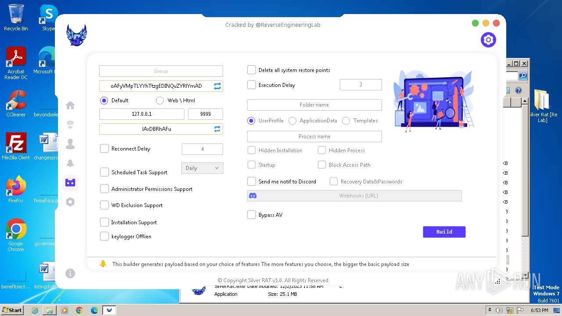Select the ApplicationData radio button
Viewport: 562px width, 316px height.
(x=292, y=121)
